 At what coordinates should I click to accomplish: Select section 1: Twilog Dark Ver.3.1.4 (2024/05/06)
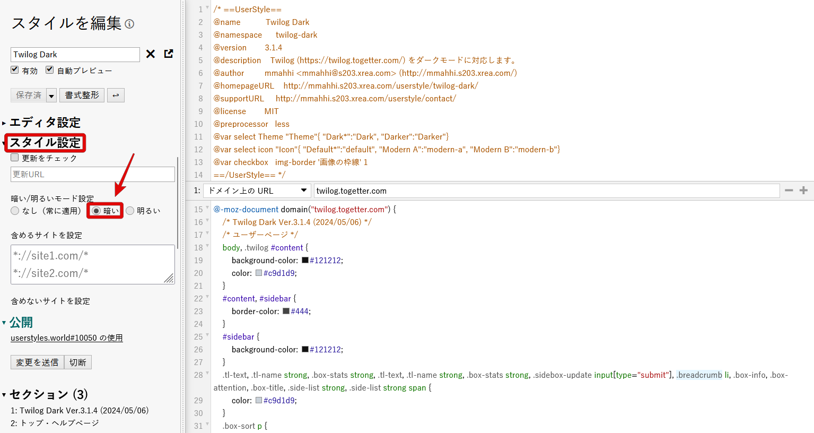(x=80, y=411)
